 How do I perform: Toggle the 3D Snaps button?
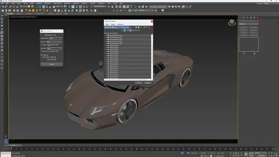77,7
